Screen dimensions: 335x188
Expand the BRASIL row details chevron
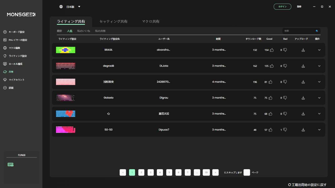click(319, 50)
